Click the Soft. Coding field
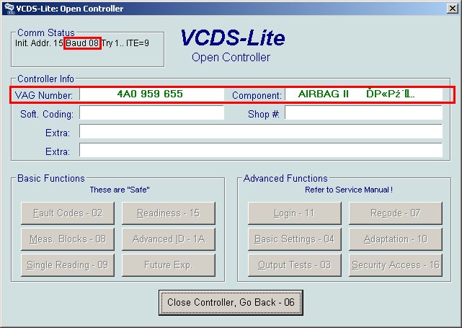 [152, 113]
